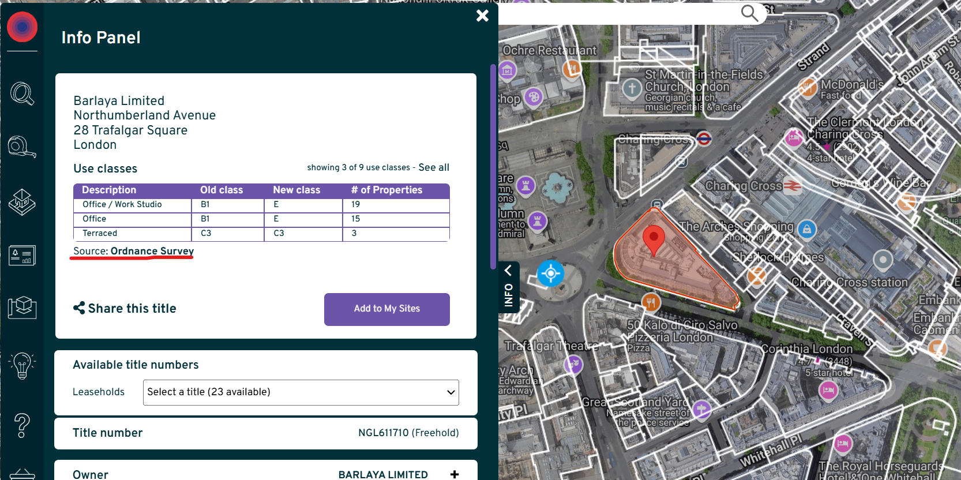Open the Ordnance Survey source link
The width and height of the screenshot is (961, 480).
152,251
